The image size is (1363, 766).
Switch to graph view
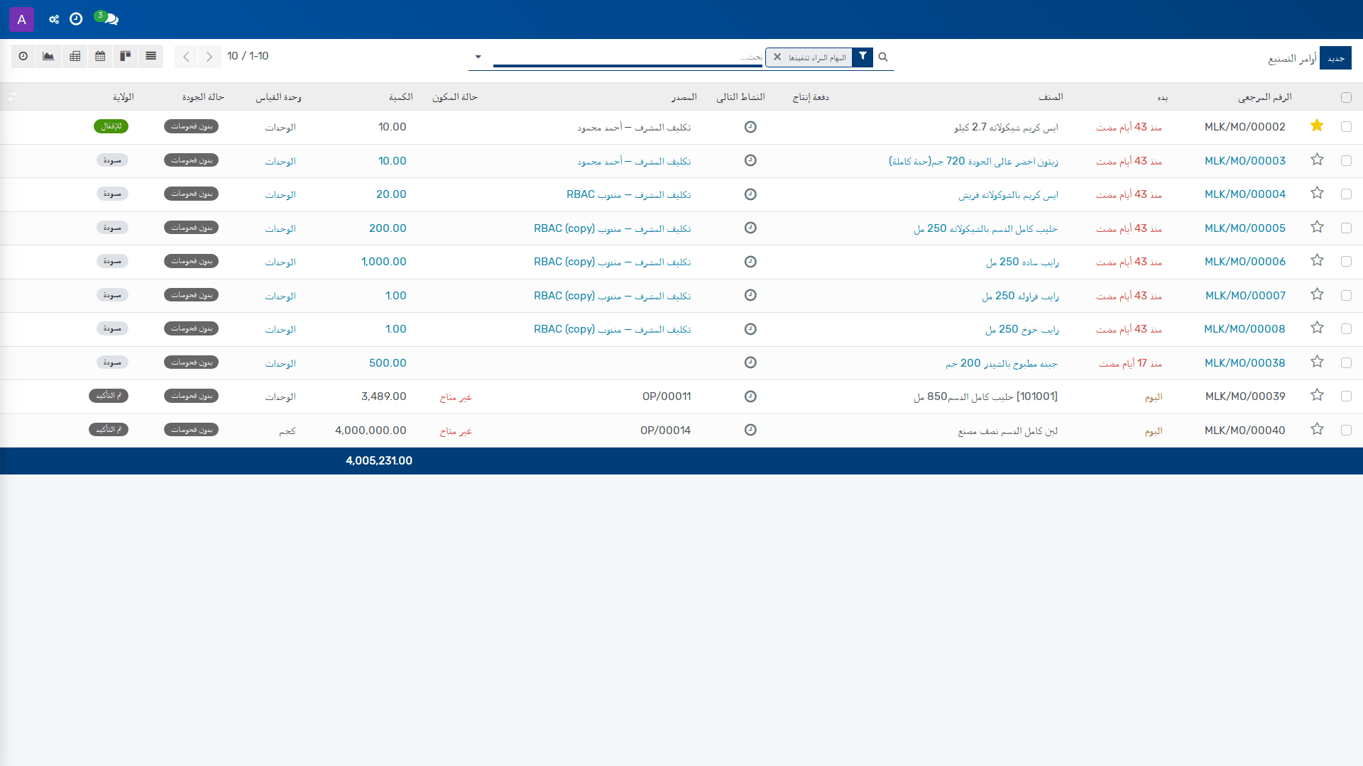click(x=48, y=56)
